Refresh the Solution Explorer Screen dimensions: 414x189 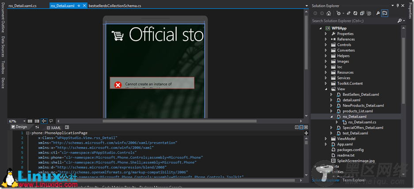point(355,13)
